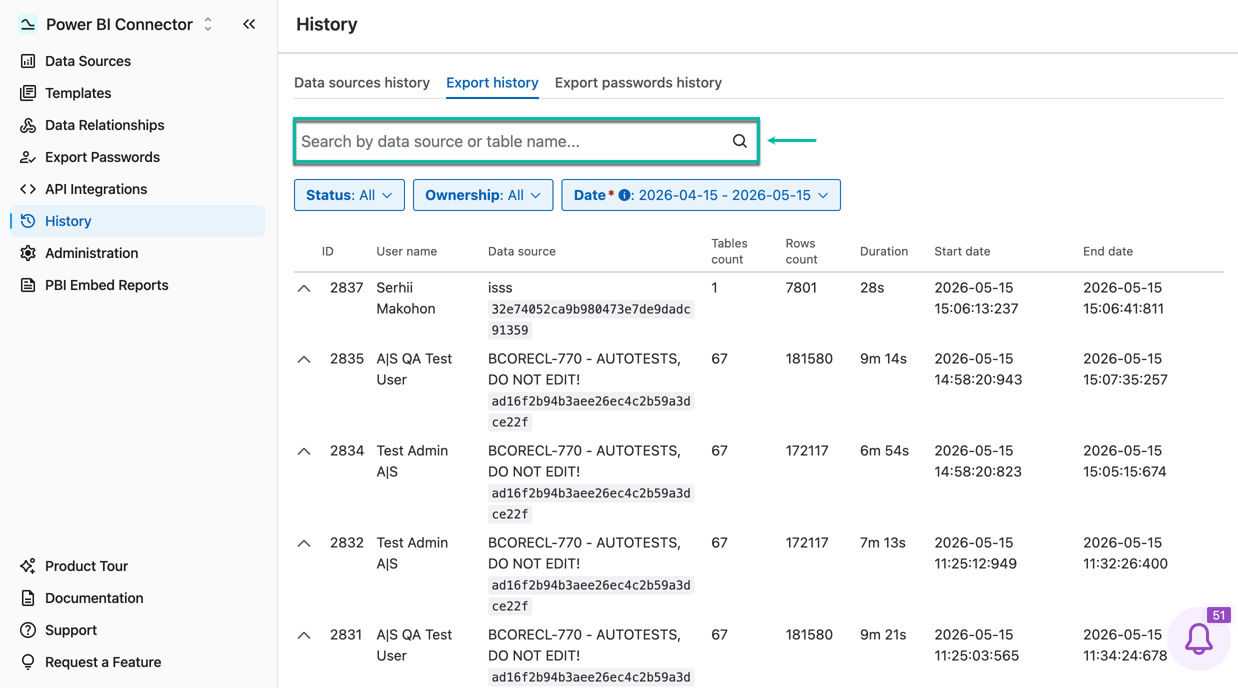Viewport: 1238px width, 688px height.
Task: Click duration 6m 54s
Action: pyautogui.click(x=884, y=451)
